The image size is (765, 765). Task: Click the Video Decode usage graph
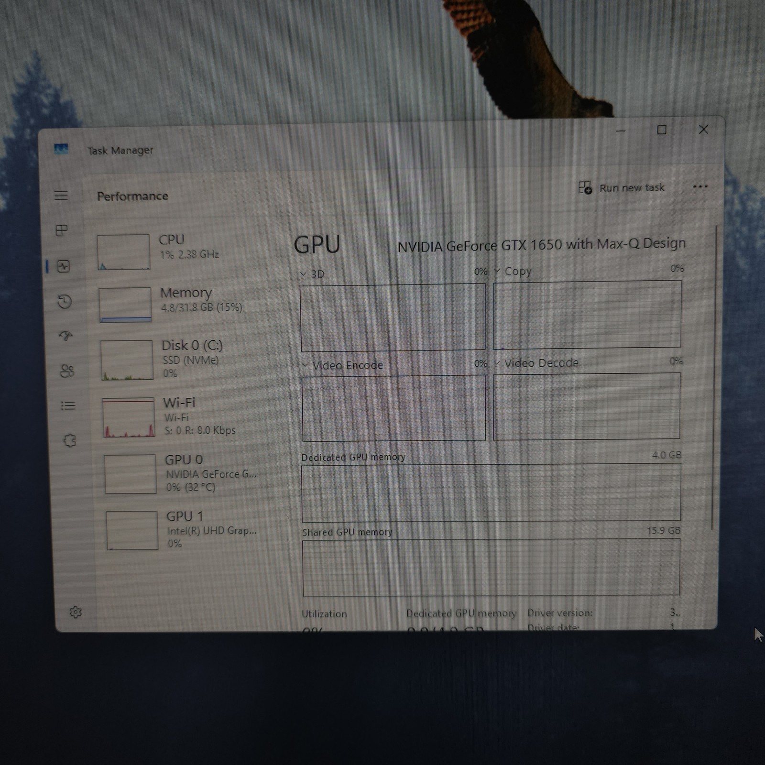click(x=587, y=406)
